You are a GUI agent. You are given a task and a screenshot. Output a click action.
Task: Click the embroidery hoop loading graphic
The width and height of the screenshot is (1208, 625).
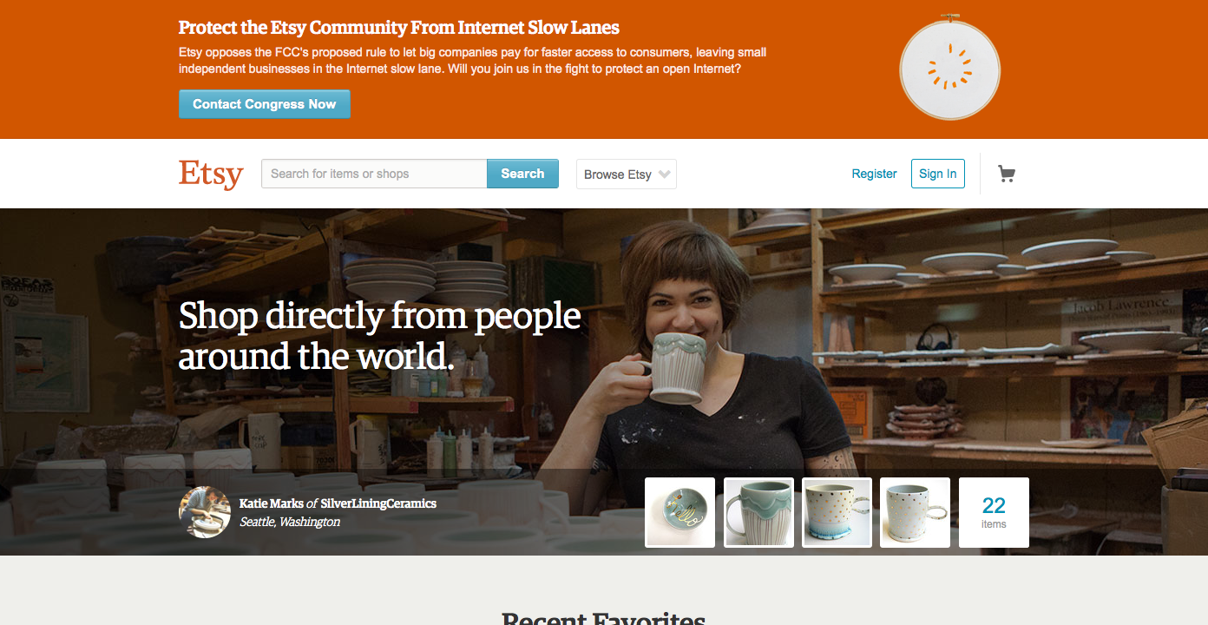pos(949,66)
